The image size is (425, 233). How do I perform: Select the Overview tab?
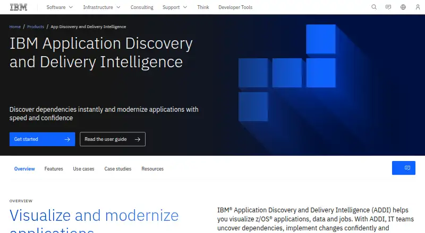[24, 169]
